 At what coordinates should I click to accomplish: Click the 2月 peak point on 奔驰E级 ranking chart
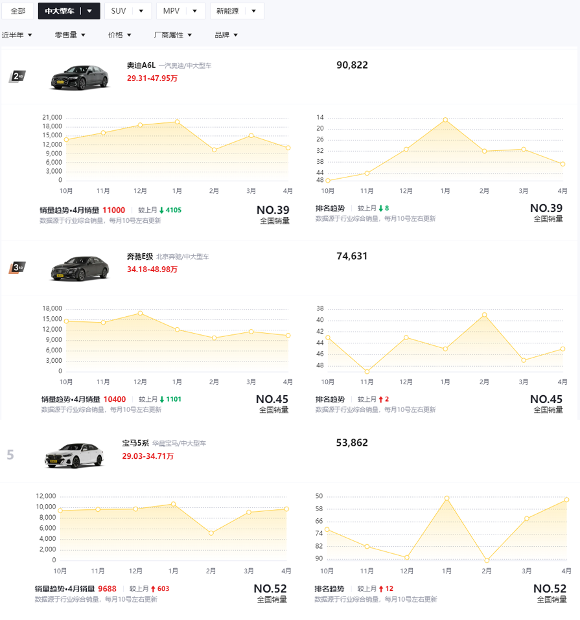click(484, 315)
